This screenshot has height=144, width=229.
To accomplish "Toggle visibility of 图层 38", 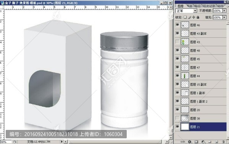I will (177, 118).
